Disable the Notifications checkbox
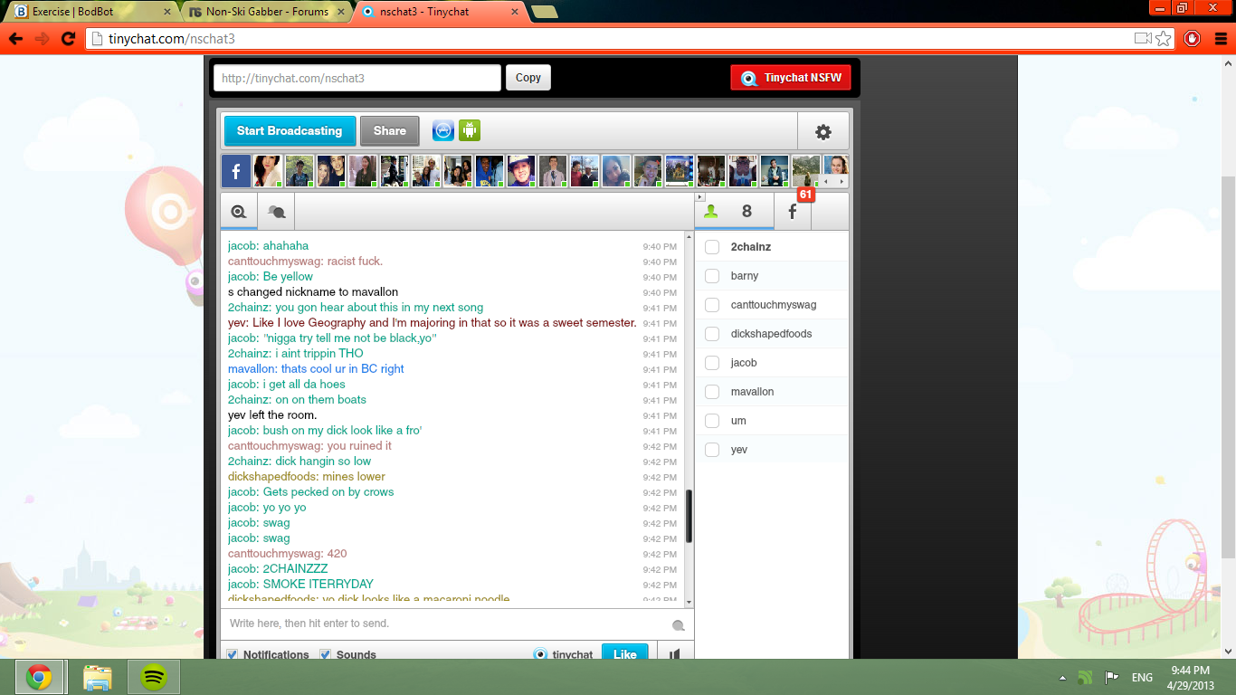The height and width of the screenshot is (695, 1236). click(x=233, y=653)
